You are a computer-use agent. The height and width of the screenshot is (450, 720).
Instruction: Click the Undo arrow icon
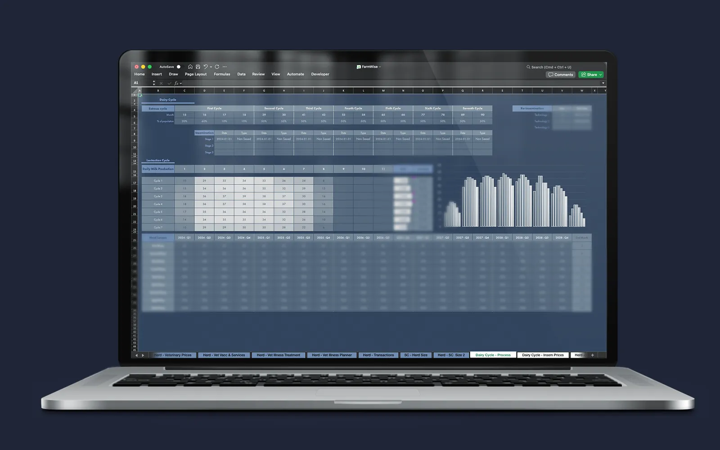pos(205,67)
